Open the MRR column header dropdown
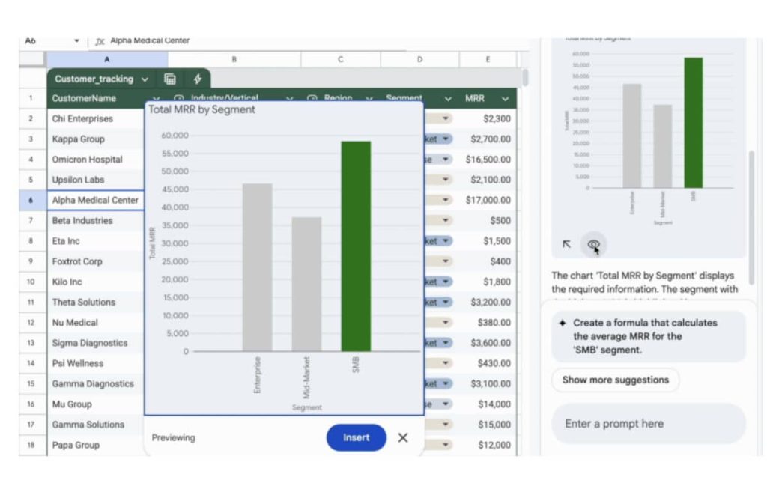Screen dimensions: 767x489 (505, 98)
